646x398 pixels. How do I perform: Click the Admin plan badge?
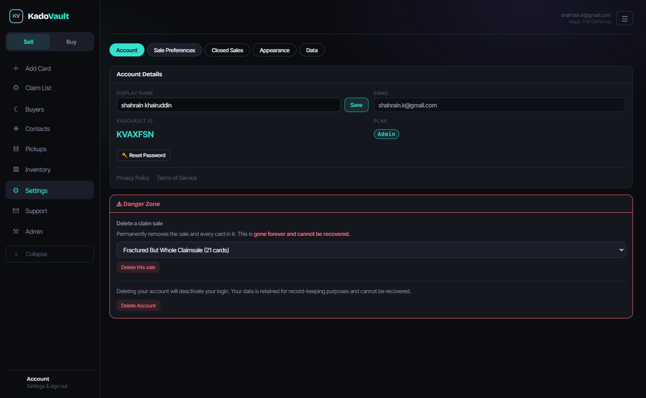pyautogui.click(x=387, y=134)
